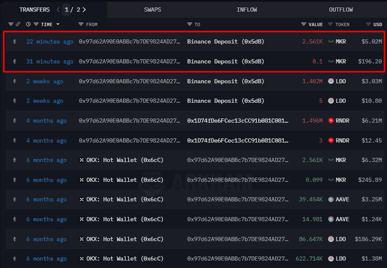Open the '22 minutes ago' transaction link
Viewport: 387px width, 268px height.
tap(49, 42)
